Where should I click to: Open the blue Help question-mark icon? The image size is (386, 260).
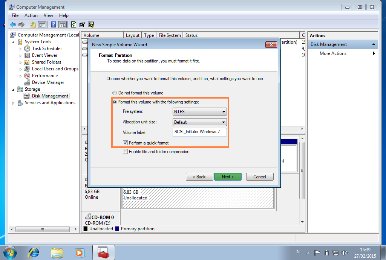point(53,24)
